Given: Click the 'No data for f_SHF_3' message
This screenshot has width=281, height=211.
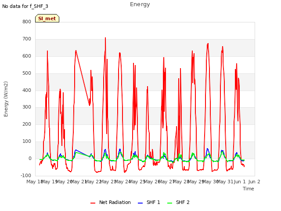Looking at the screenshot, I should (25, 6).
